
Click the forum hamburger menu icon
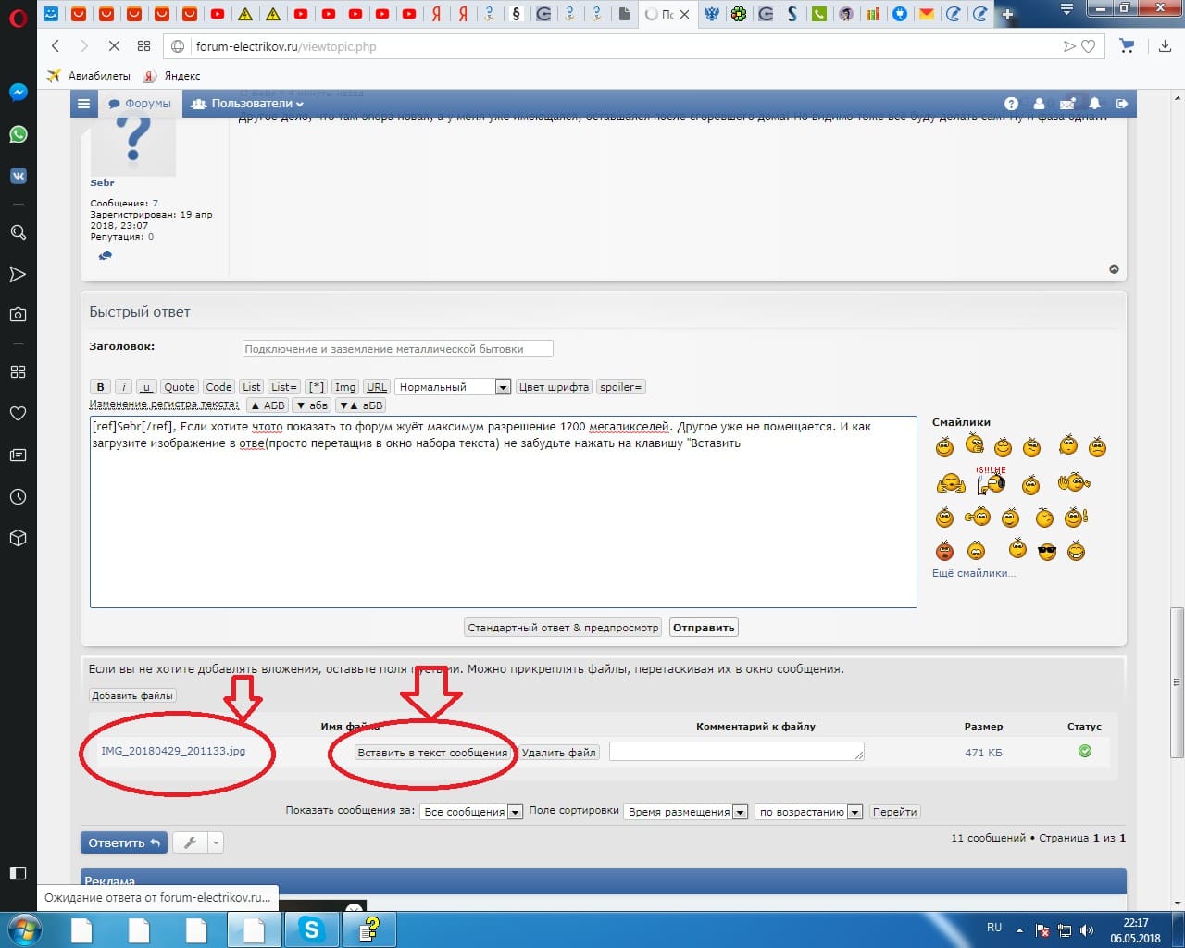(x=83, y=104)
